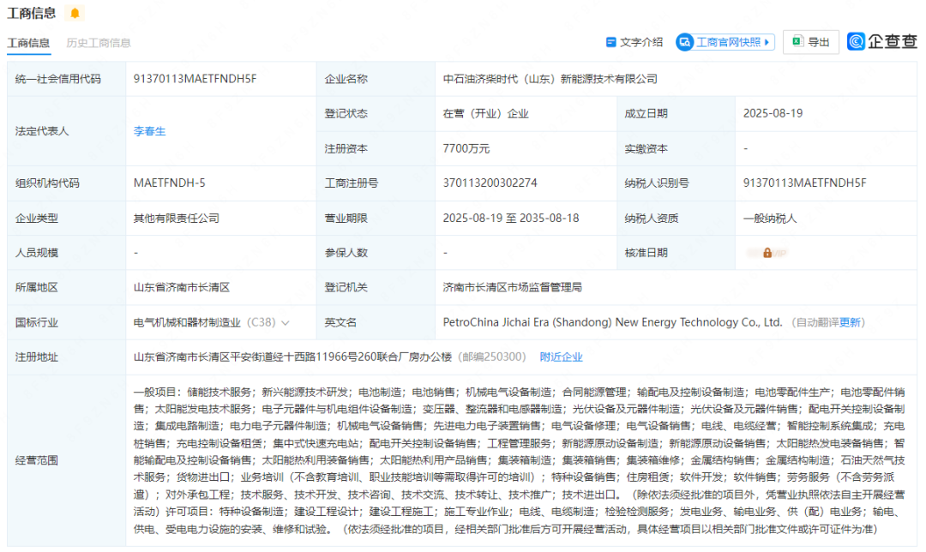This screenshot has height=552, width=926.
Task: Select company name 中石油济柴时代（山东）新能源技术有限公司
Action: [550, 79]
